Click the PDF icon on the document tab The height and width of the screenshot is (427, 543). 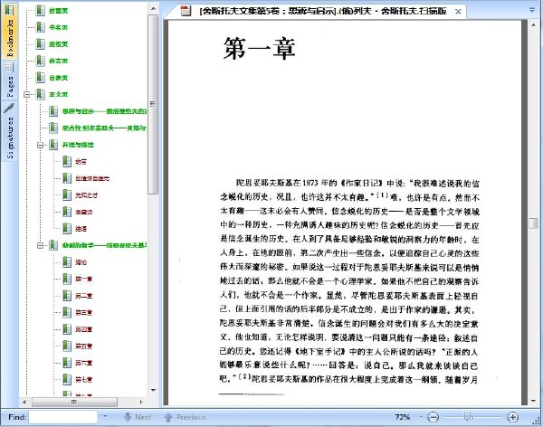coord(186,11)
